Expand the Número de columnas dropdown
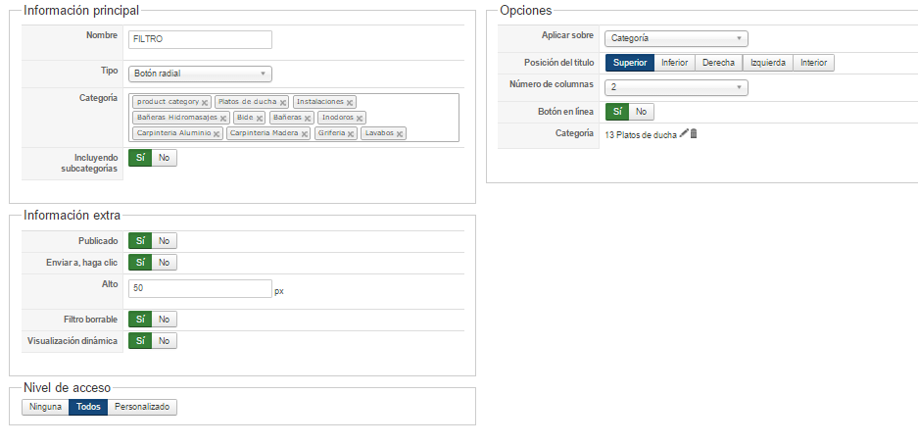Viewport: 918px width, 445px height. coord(675,88)
